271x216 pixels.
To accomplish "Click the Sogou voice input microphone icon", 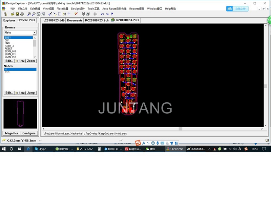I will 158,143.
